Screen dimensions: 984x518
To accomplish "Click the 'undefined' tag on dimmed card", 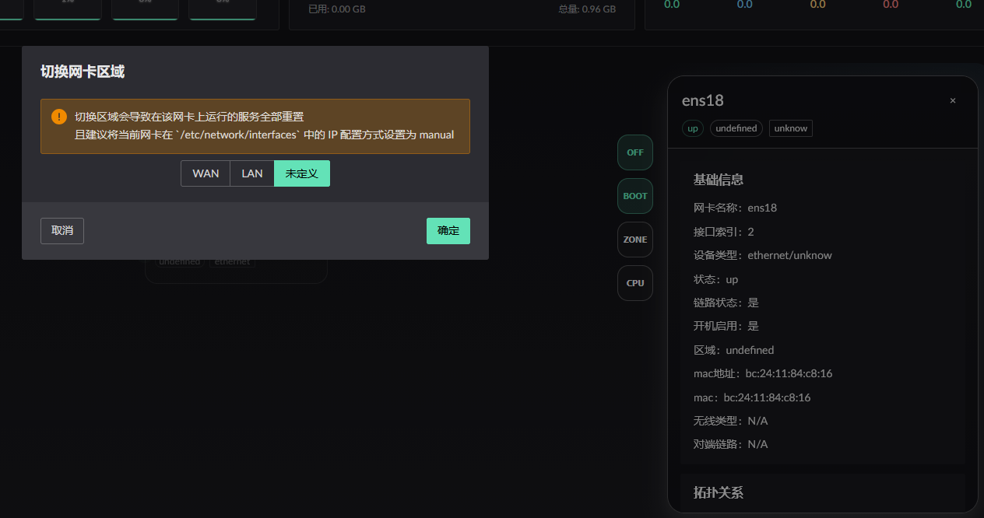I will click(x=179, y=262).
